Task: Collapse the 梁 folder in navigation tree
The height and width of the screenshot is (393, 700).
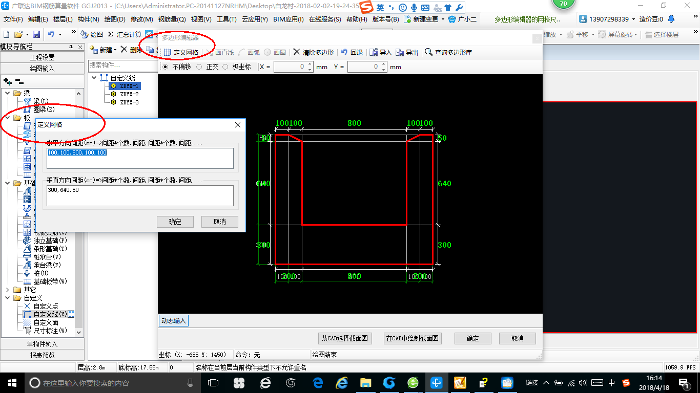Action: (8, 93)
